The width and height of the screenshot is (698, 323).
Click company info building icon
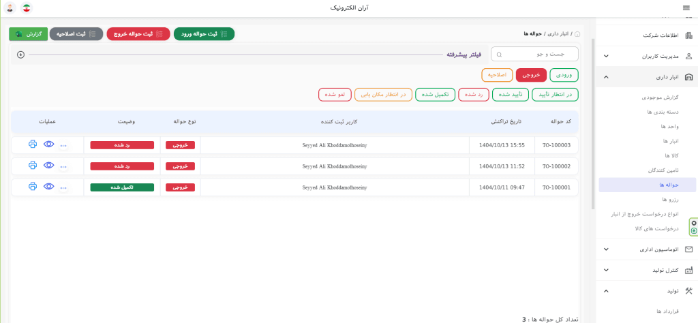tap(688, 35)
